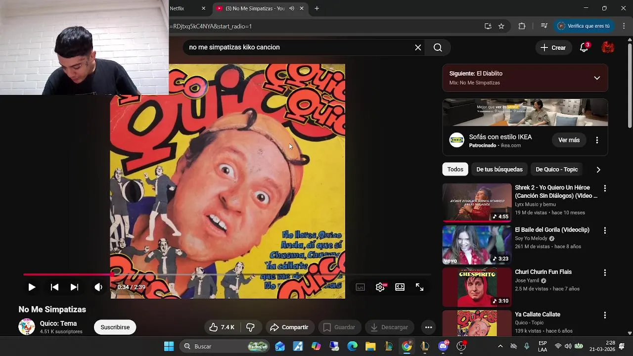Image resolution: width=633 pixels, height=356 pixels.
Task: Open the YouTube account avatar menu
Action: pos(608,47)
